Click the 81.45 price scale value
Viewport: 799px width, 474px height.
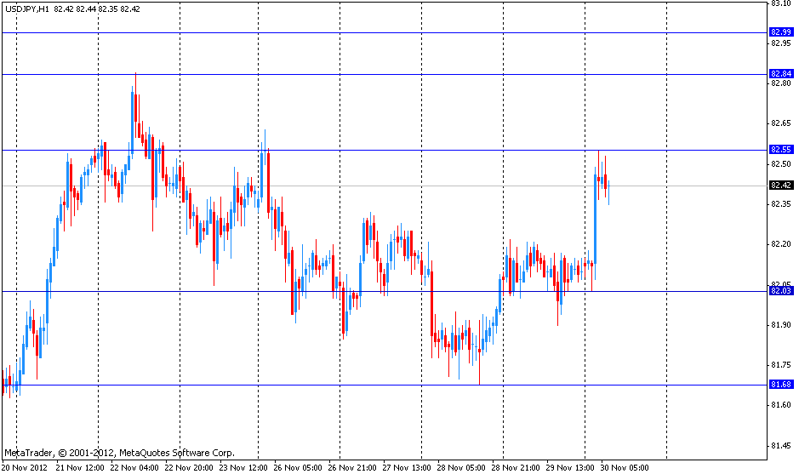point(781,445)
